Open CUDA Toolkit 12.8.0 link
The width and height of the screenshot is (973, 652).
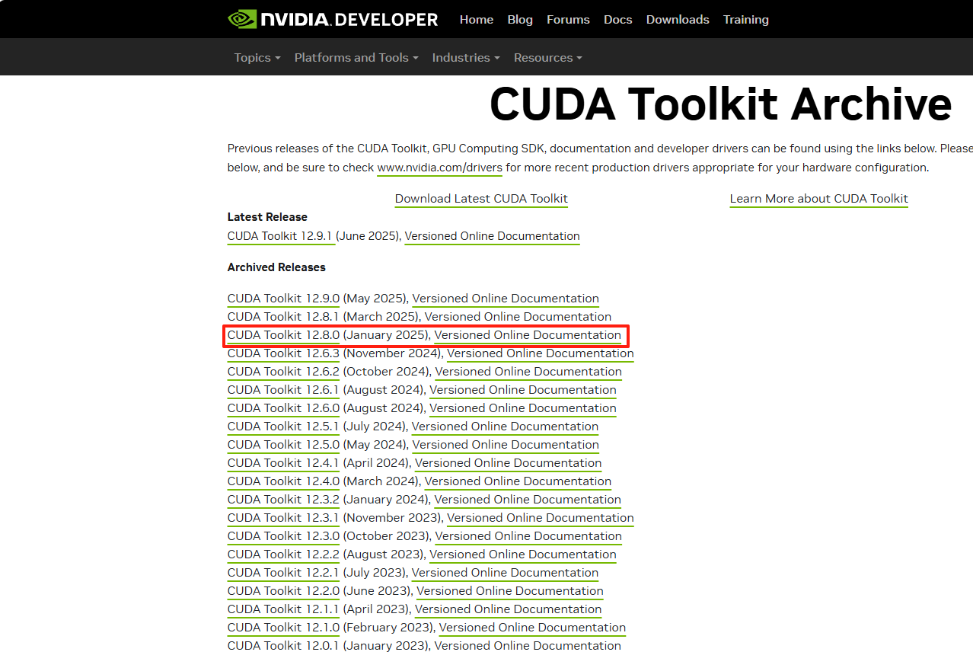coord(283,335)
